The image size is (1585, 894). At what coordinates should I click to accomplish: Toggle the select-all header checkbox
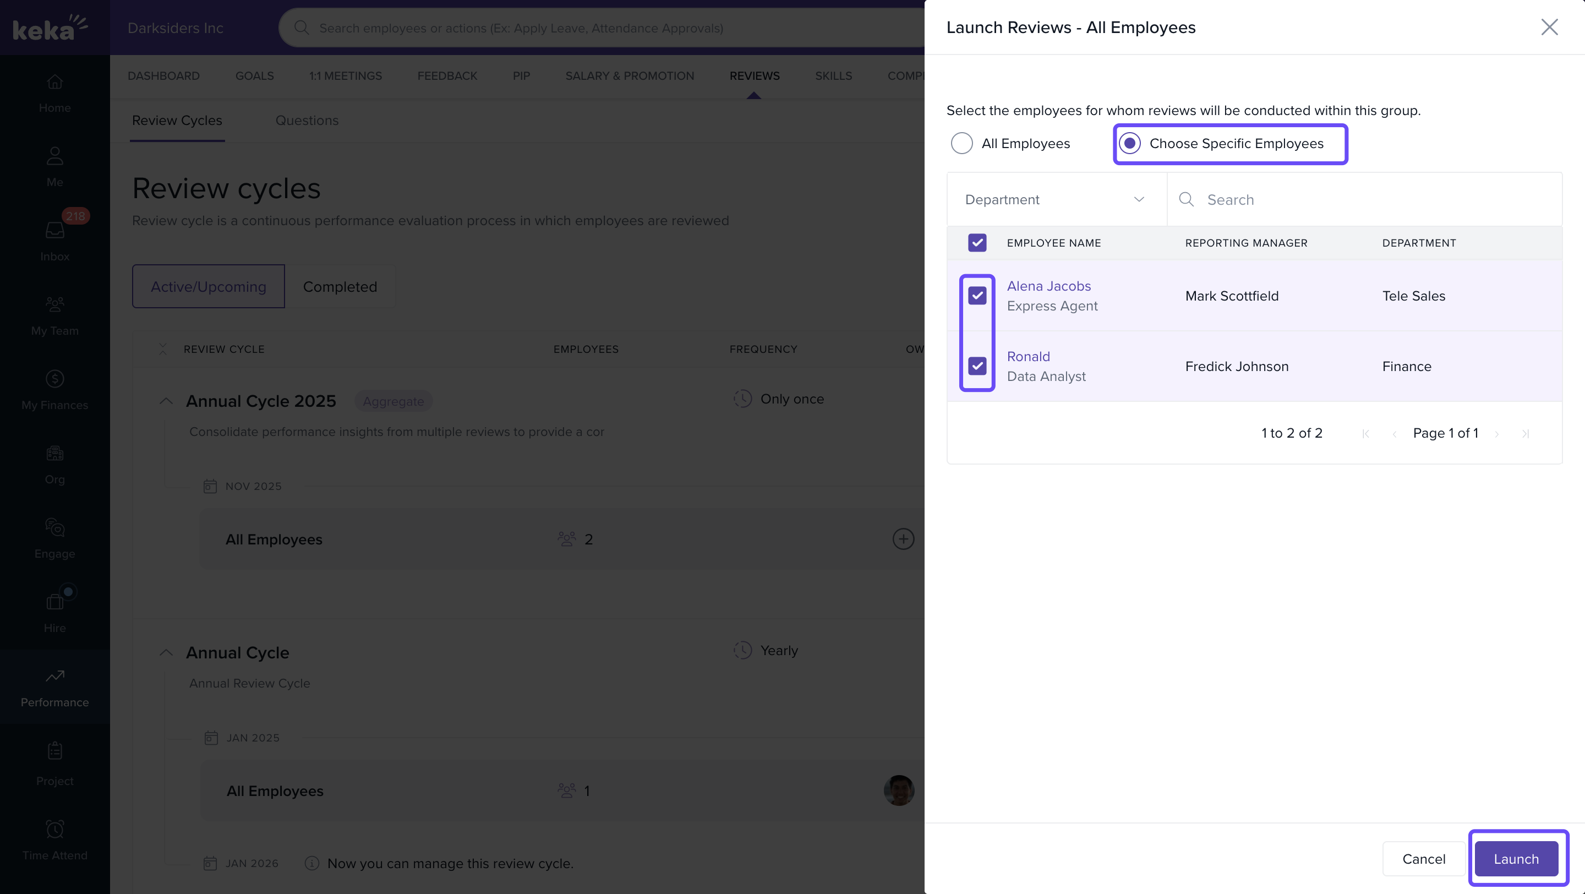pos(977,242)
